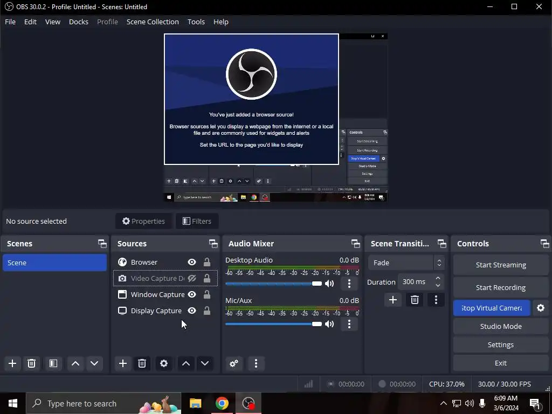Open Chrome from the taskbar

(222, 403)
